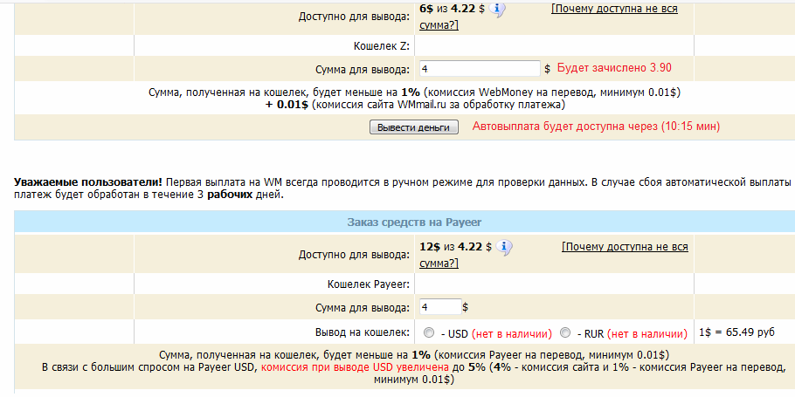
Task: Click red "комиссия при выводе USD увеличена" text
Action: click(355, 368)
